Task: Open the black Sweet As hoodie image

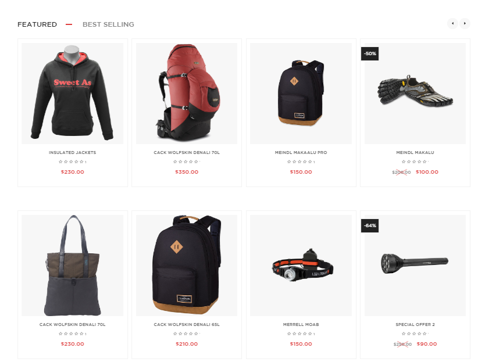Action: (72, 94)
